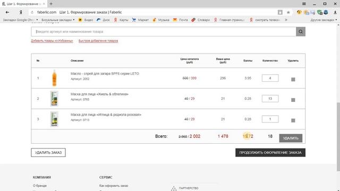Open the Видео bookmark
Image resolution: width=340 pixels, height=191 pixels.
[x=86, y=20]
